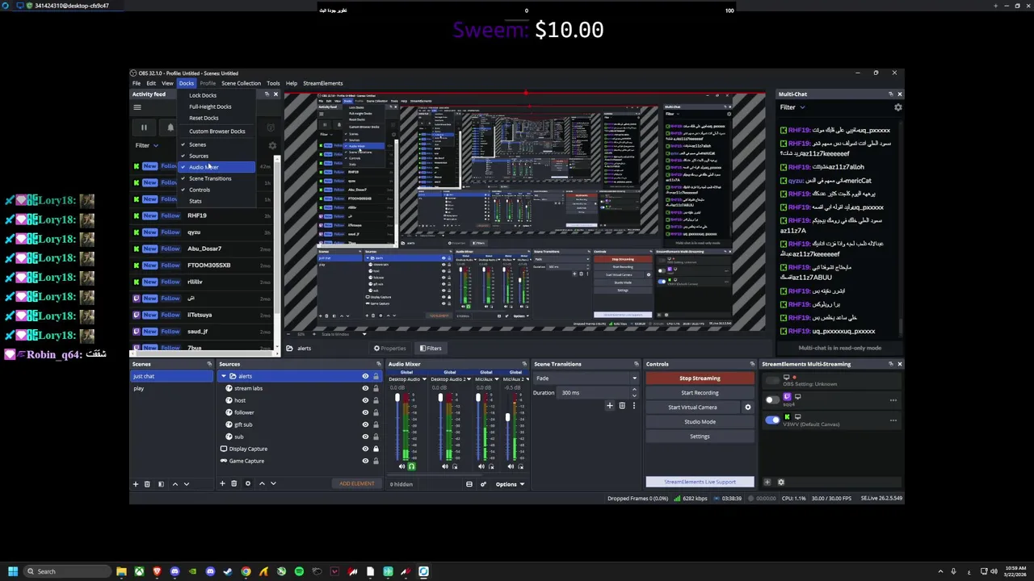
Task: Move scene up arrow in Scenes dock
Action: pos(174,484)
